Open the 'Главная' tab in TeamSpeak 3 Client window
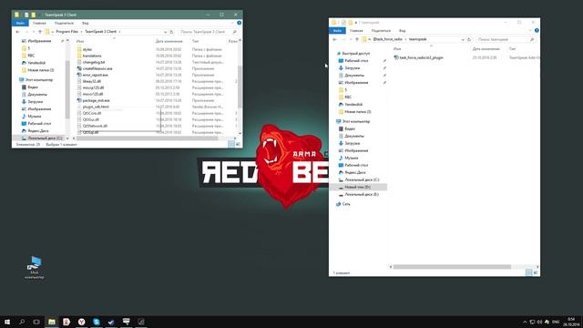This screenshot has height=328, width=583. click(39, 23)
